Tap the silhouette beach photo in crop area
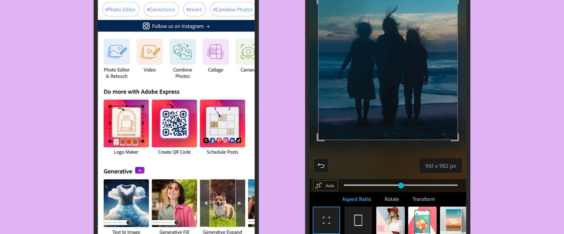Screen dimensions: 564x234 [388, 69]
